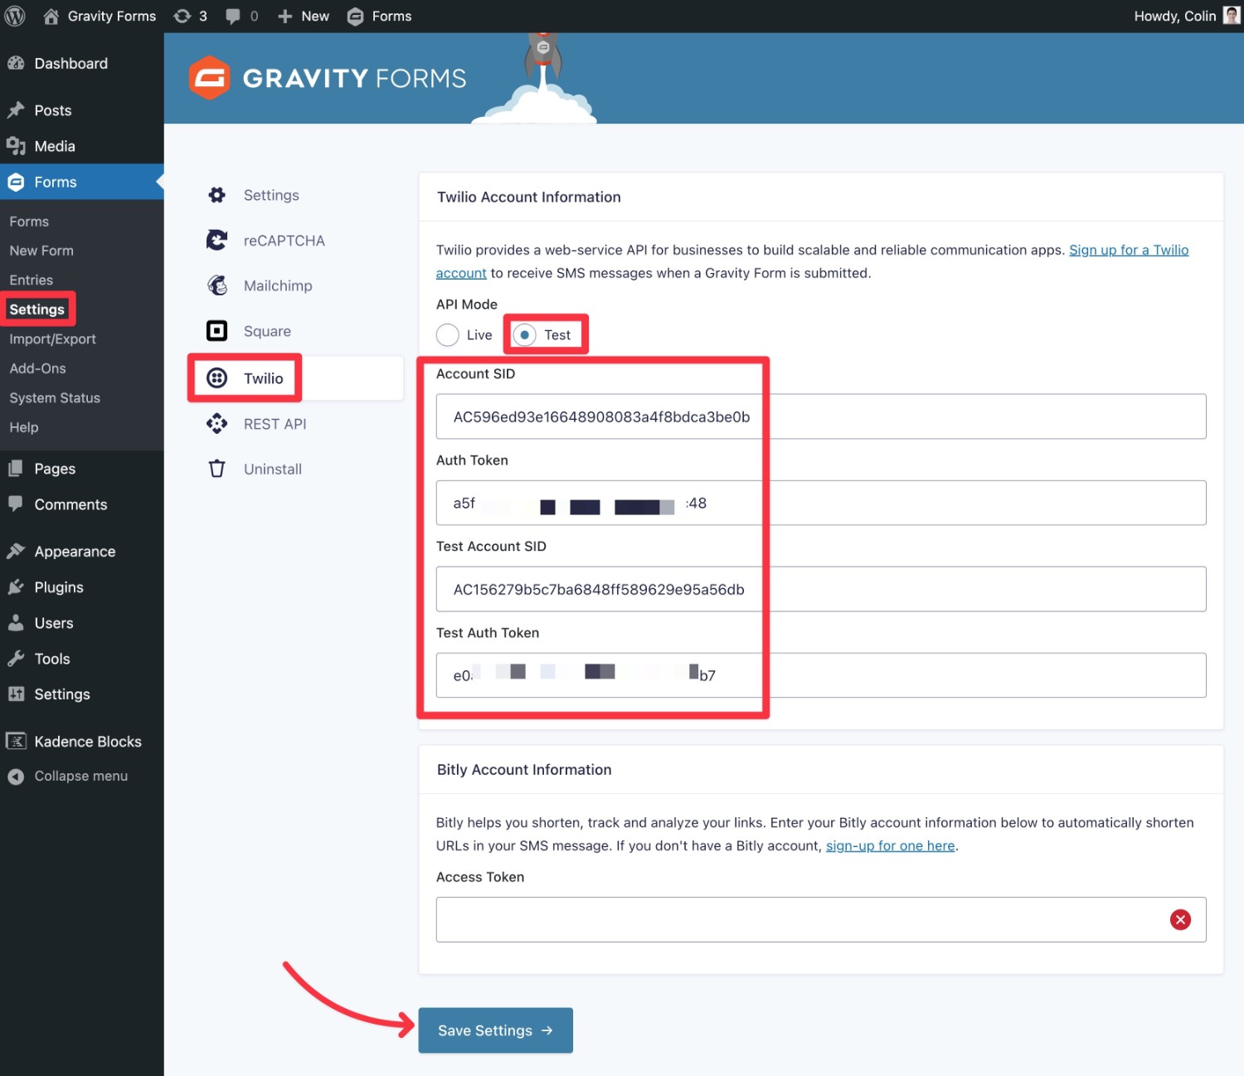
Task: Expand the New item menu in admin bar
Action: (303, 16)
